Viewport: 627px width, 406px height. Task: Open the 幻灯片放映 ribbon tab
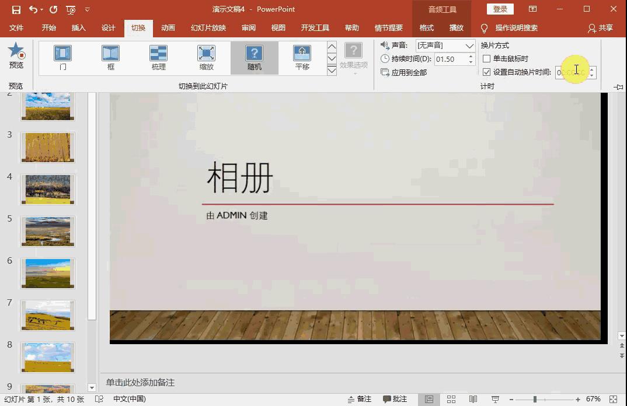(207, 27)
